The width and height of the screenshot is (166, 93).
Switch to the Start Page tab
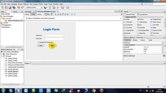(x=28, y=12)
